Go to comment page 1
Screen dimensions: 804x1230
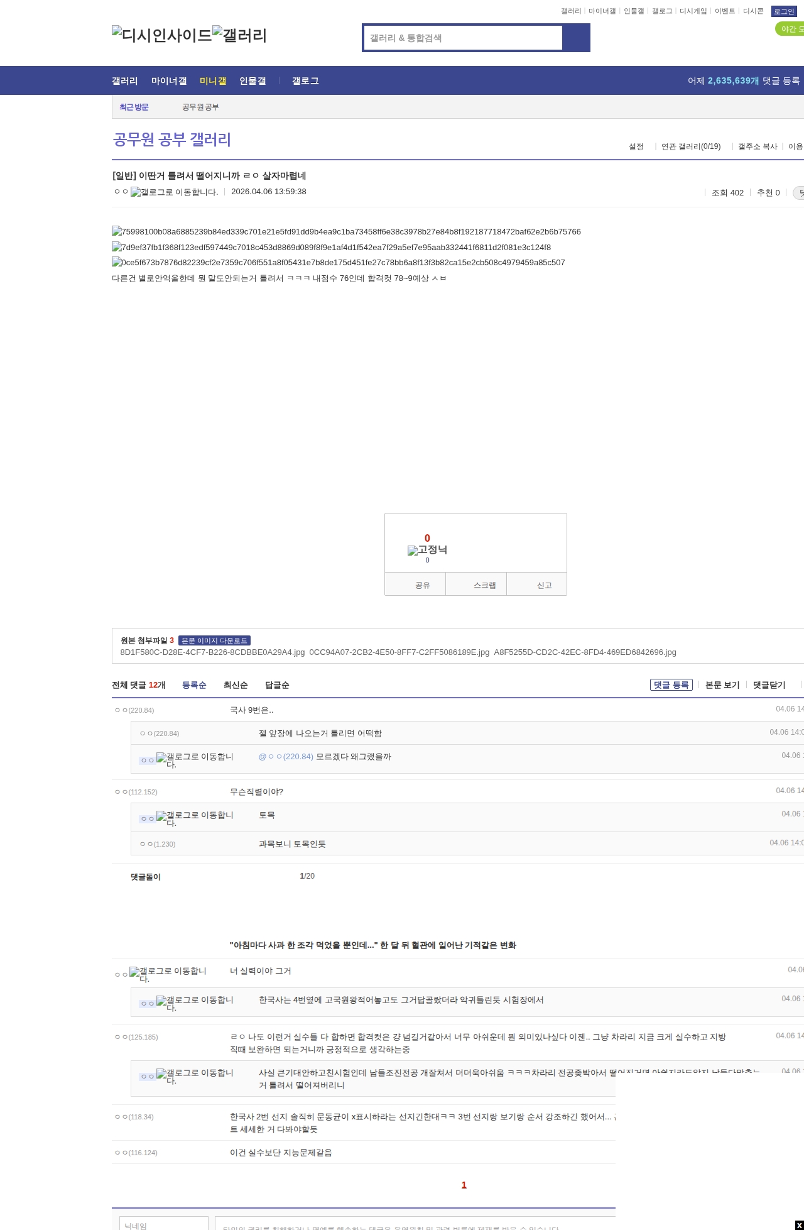464,1185
